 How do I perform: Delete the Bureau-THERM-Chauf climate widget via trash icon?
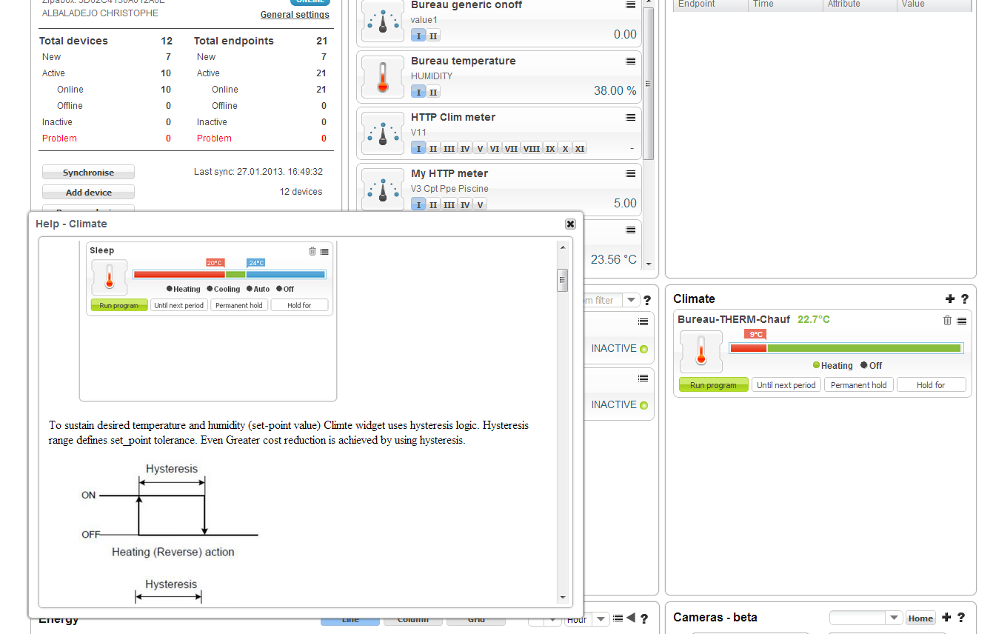pos(947,320)
